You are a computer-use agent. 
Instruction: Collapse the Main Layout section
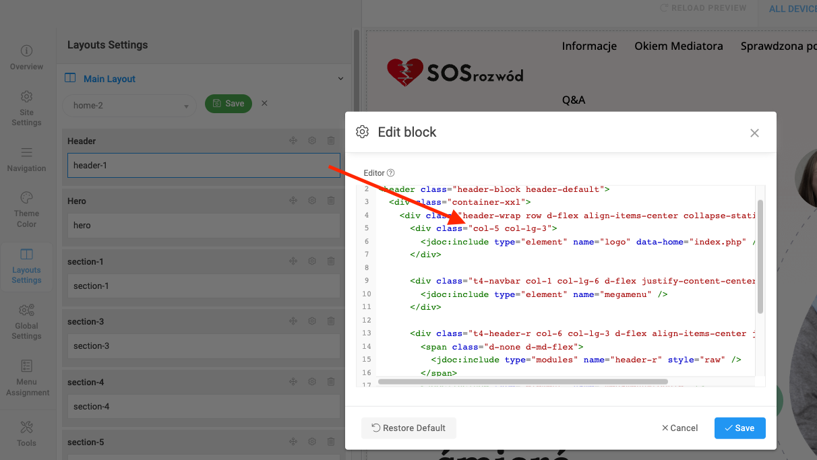340,79
